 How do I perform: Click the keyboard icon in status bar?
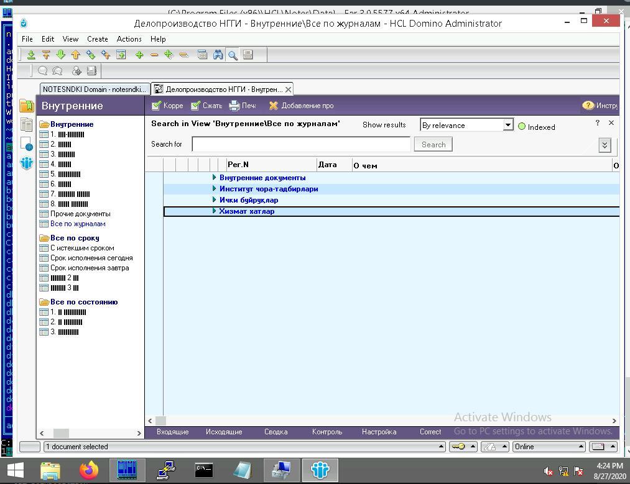pyautogui.click(x=598, y=447)
